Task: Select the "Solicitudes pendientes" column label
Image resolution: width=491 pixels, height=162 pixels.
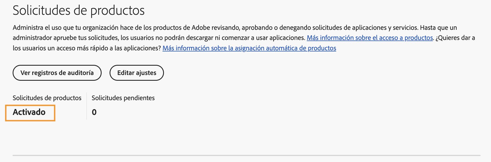Action: (123, 98)
